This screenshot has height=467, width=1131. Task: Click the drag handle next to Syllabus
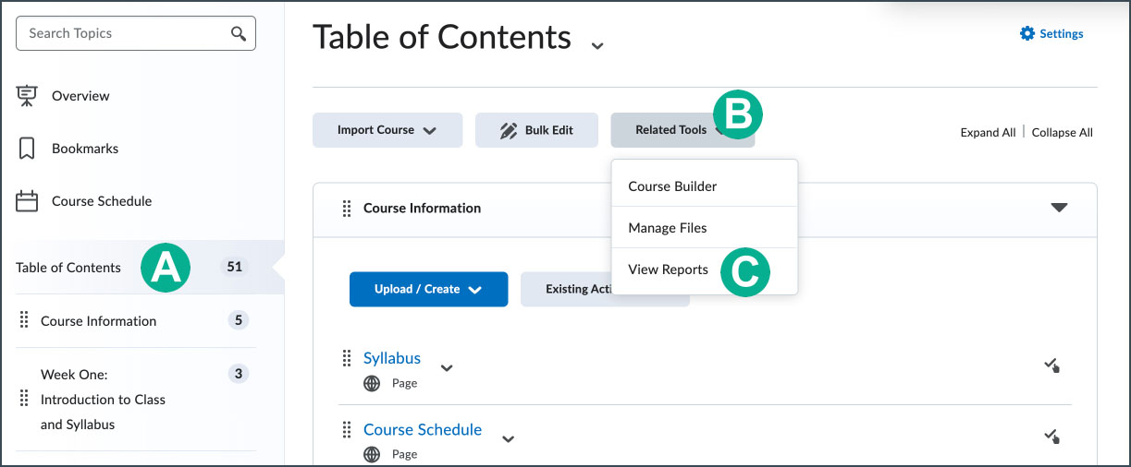click(347, 358)
